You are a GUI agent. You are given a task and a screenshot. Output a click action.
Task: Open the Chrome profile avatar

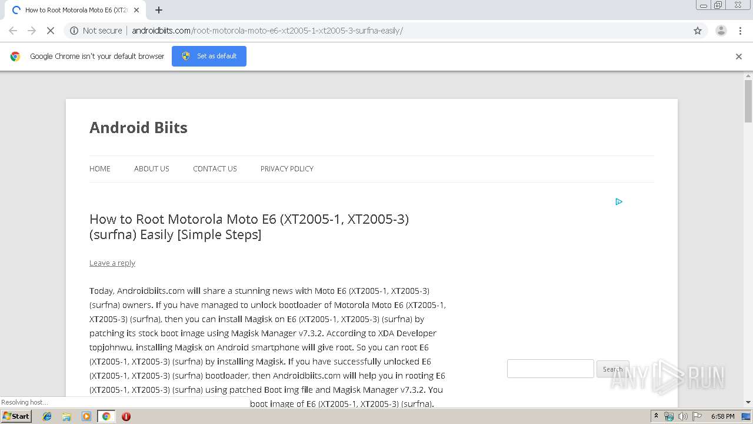pos(721,31)
